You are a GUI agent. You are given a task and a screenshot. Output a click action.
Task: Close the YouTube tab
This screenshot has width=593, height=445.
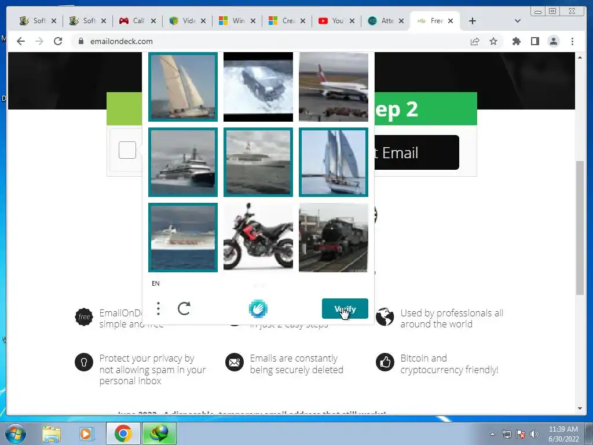pos(352,21)
